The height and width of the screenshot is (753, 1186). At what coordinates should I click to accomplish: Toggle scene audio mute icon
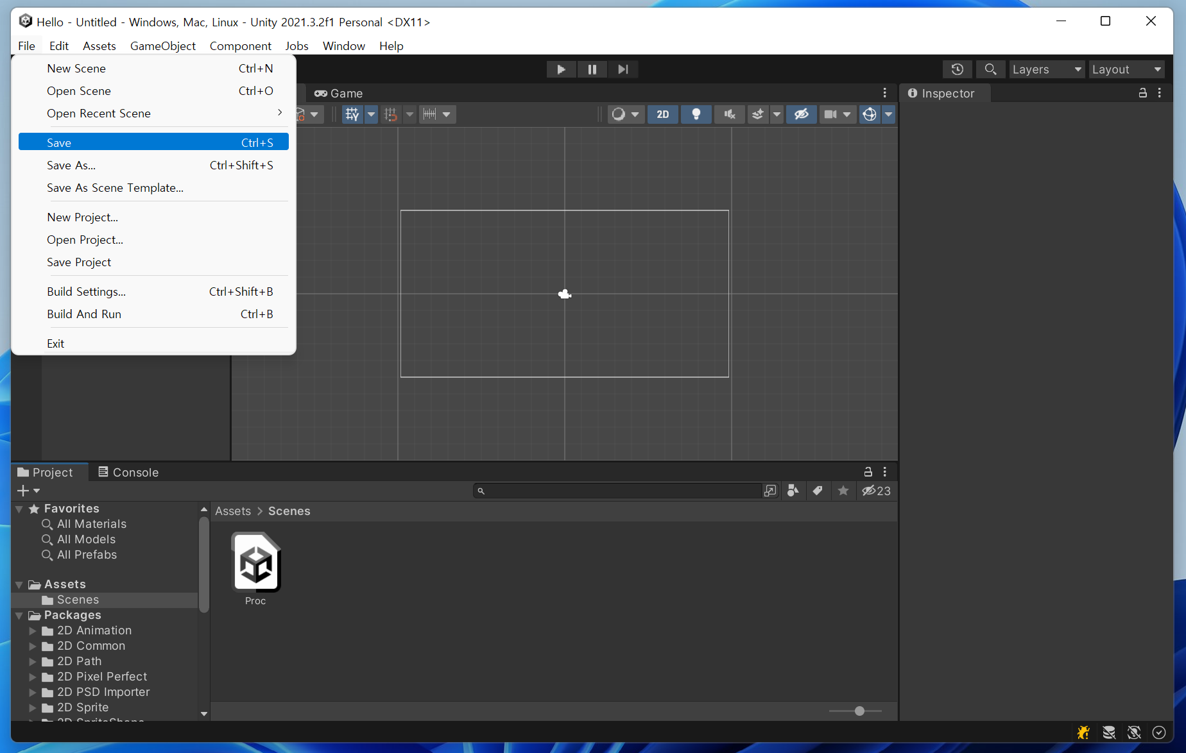[729, 114]
